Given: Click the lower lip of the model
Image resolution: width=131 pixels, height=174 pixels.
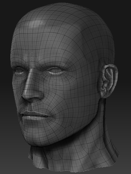Looking at the screenshot, I should point(33,119).
